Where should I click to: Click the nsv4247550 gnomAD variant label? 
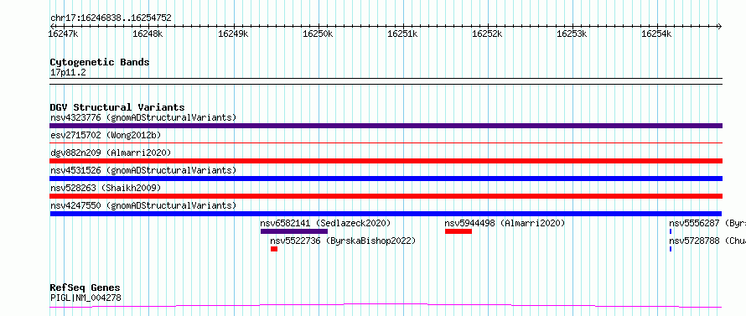pos(143,205)
